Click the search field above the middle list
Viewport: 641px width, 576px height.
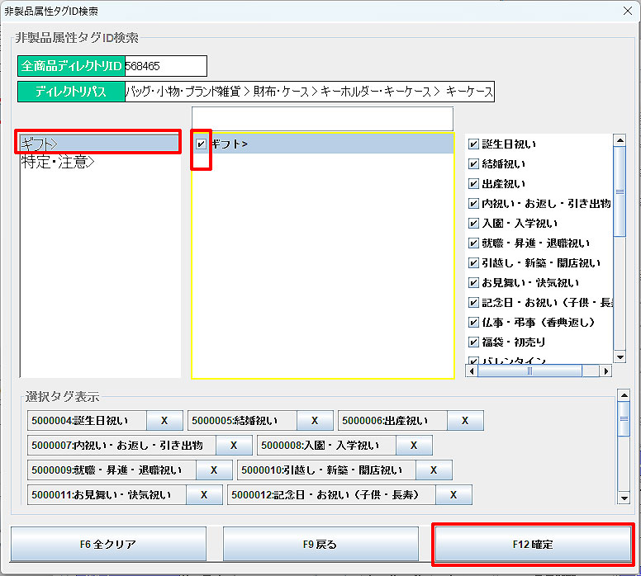coord(322,118)
